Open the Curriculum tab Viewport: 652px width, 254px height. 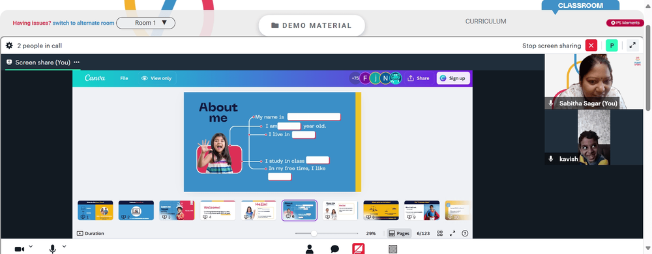click(x=486, y=21)
